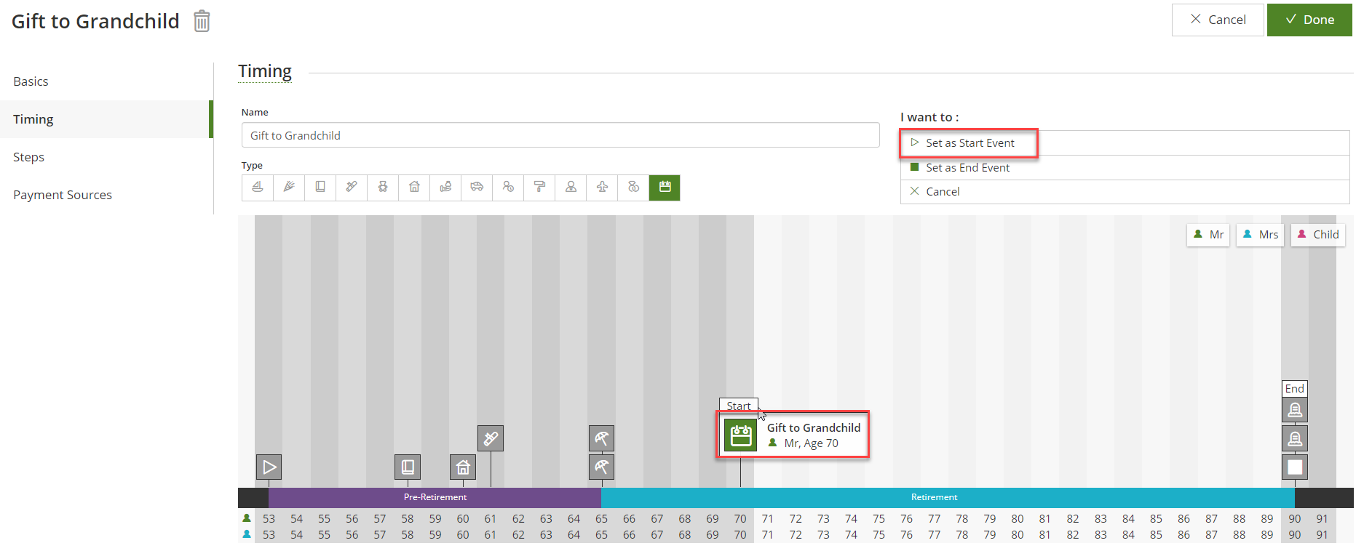Toggle the Mrs person filter
The image size is (1364, 551).
coord(1261,235)
